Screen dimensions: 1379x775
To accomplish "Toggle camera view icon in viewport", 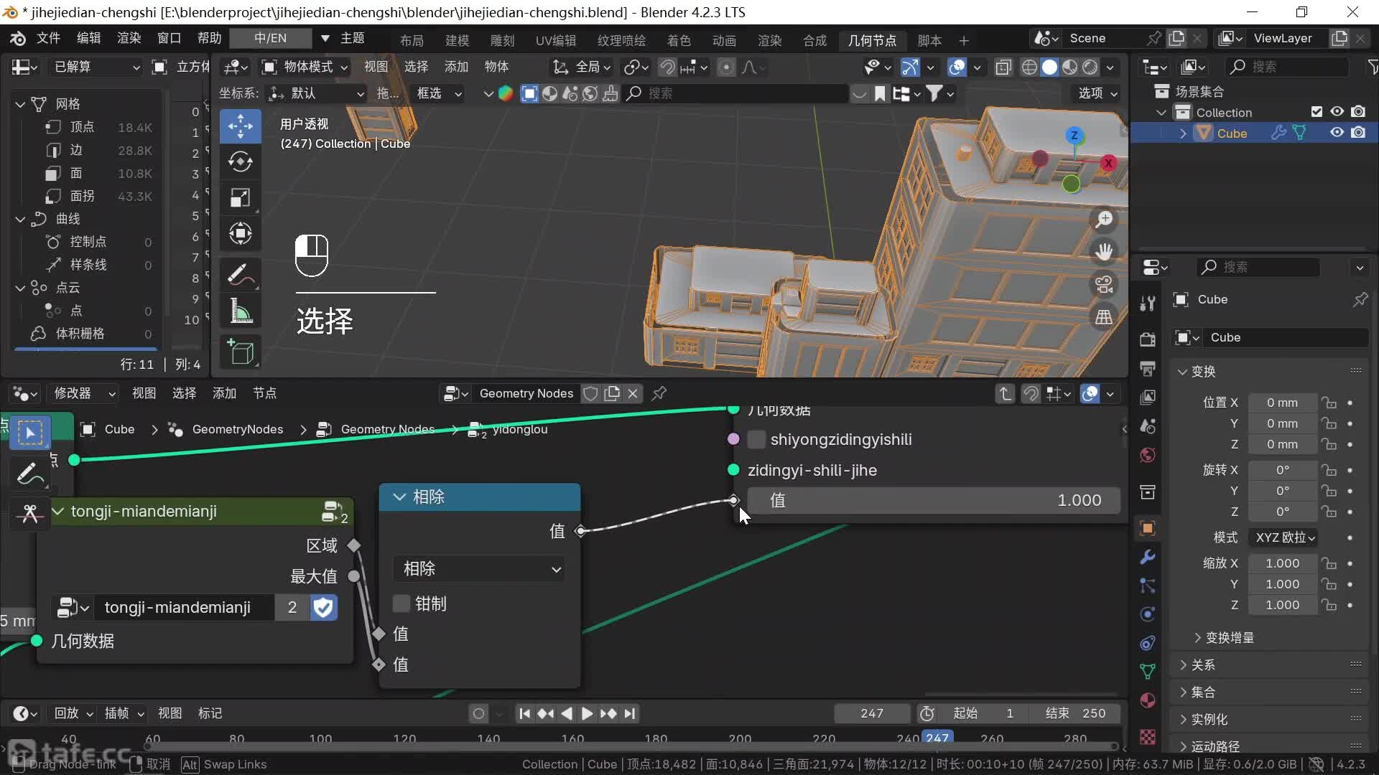I will point(1104,284).
